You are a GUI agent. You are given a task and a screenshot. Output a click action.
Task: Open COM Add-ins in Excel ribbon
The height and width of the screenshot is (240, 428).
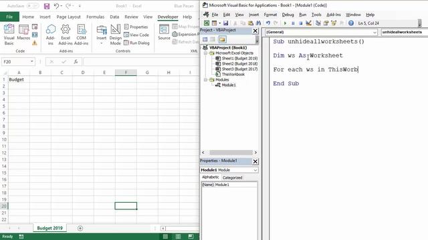click(81, 34)
